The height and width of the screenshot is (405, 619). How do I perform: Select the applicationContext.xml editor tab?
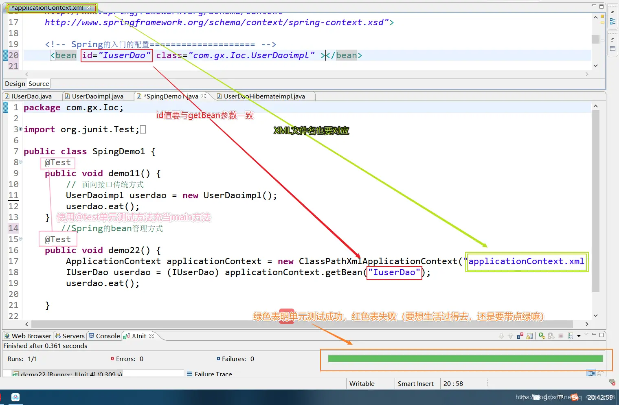coord(48,8)
